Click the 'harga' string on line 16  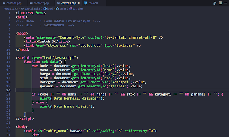click(112, 74)
